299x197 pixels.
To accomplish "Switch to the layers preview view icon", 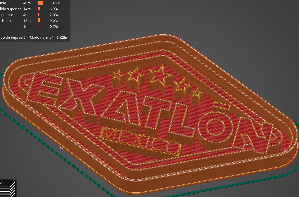I will coord(7,189).
